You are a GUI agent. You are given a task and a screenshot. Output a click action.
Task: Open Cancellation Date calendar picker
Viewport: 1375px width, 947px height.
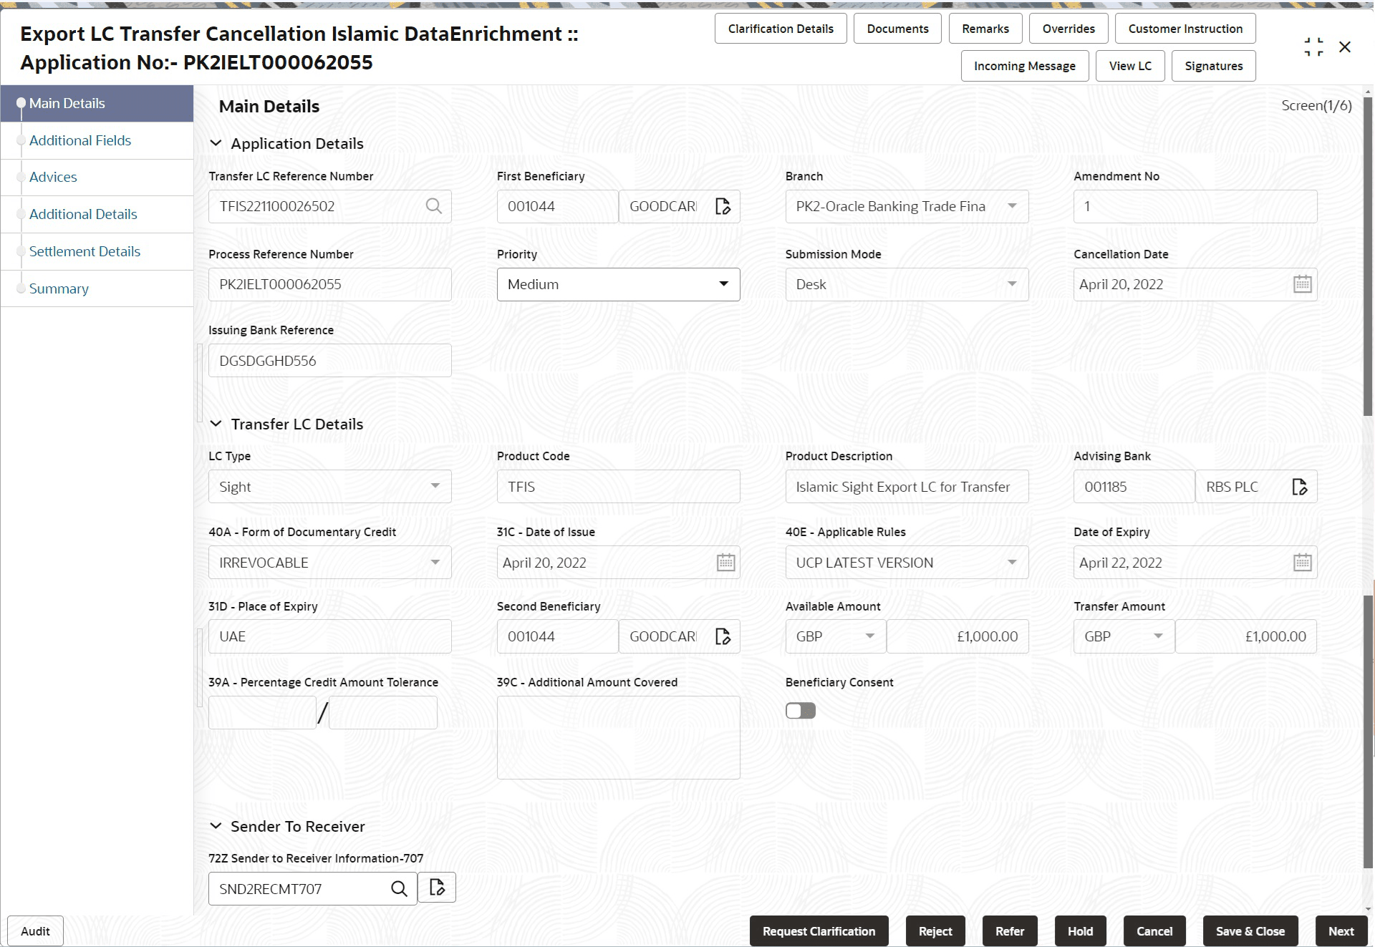[x=1302, y=284]
